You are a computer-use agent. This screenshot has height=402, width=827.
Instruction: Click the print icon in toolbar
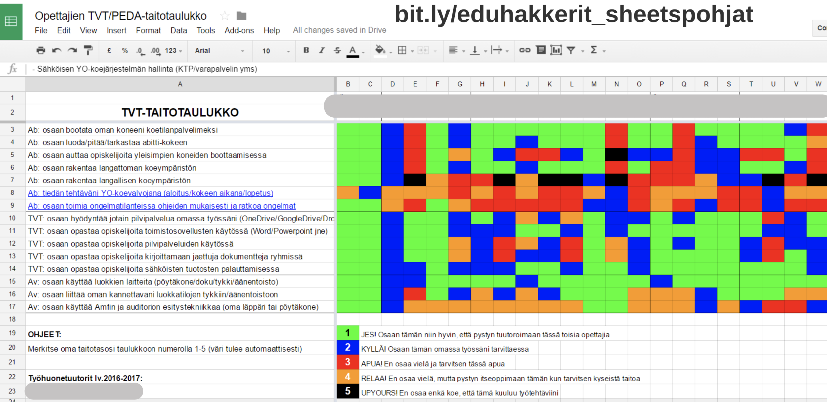pos(41,50)
